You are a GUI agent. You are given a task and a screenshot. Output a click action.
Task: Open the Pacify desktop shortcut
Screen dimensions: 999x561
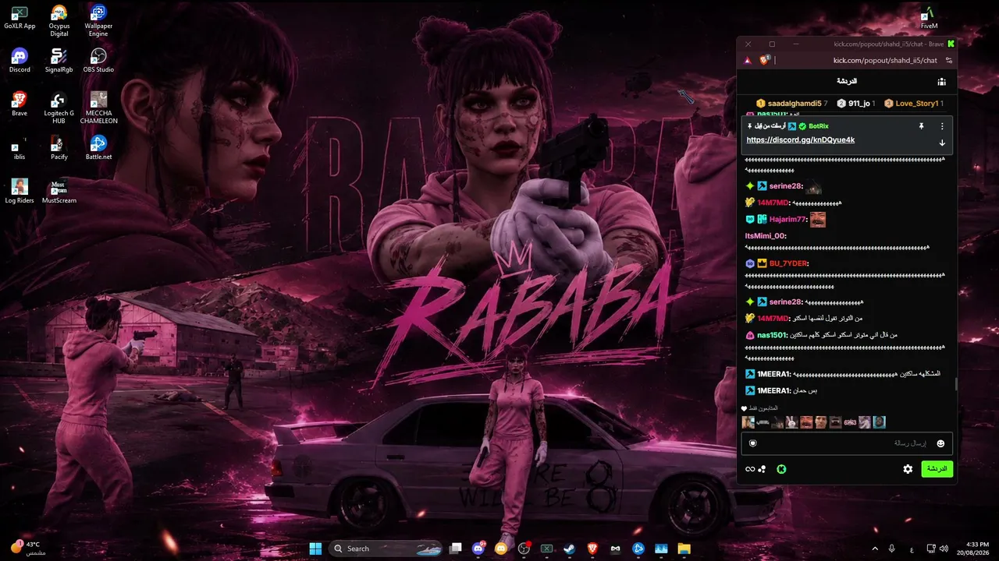coord(59,148)
